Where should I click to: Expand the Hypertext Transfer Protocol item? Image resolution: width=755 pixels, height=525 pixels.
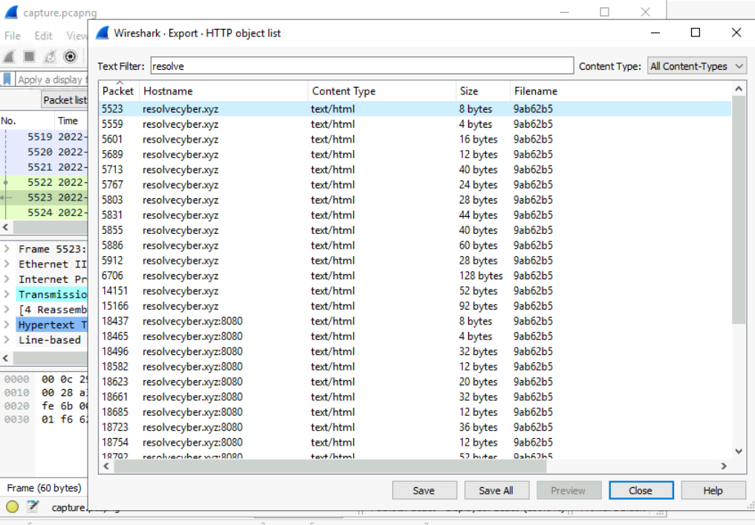click(7, 325)
